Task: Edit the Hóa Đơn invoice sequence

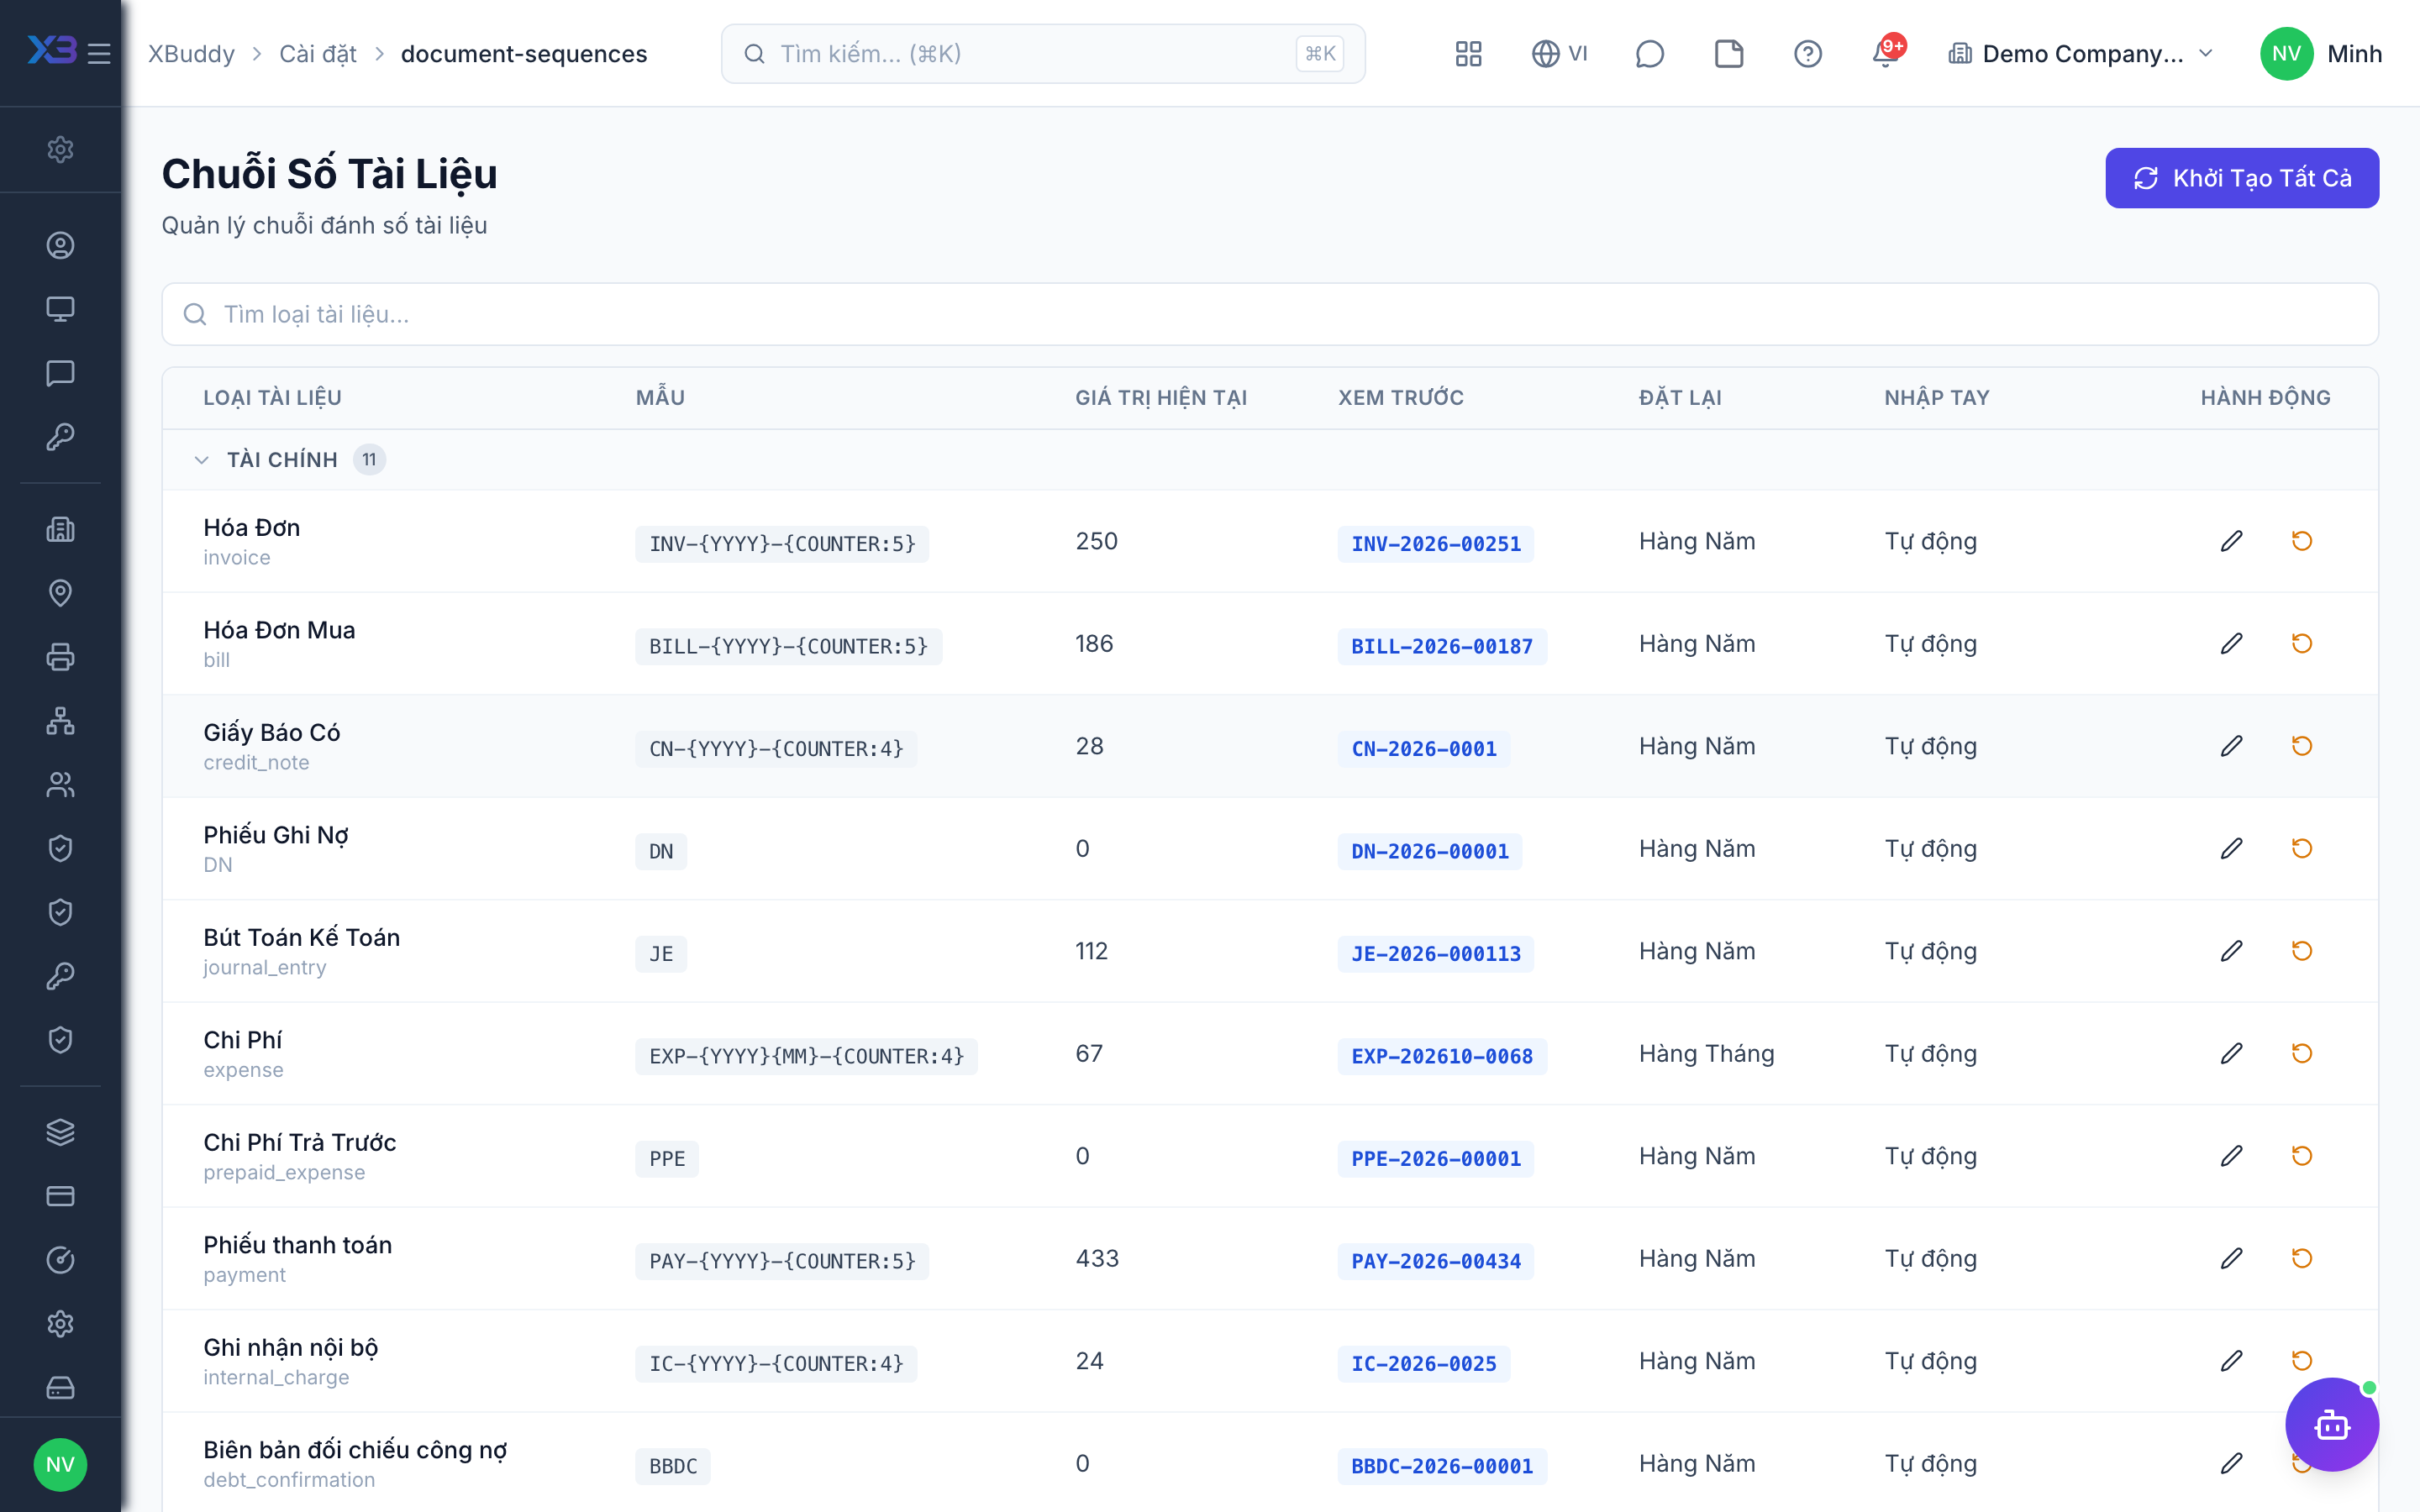Action: pos(2231,541)
